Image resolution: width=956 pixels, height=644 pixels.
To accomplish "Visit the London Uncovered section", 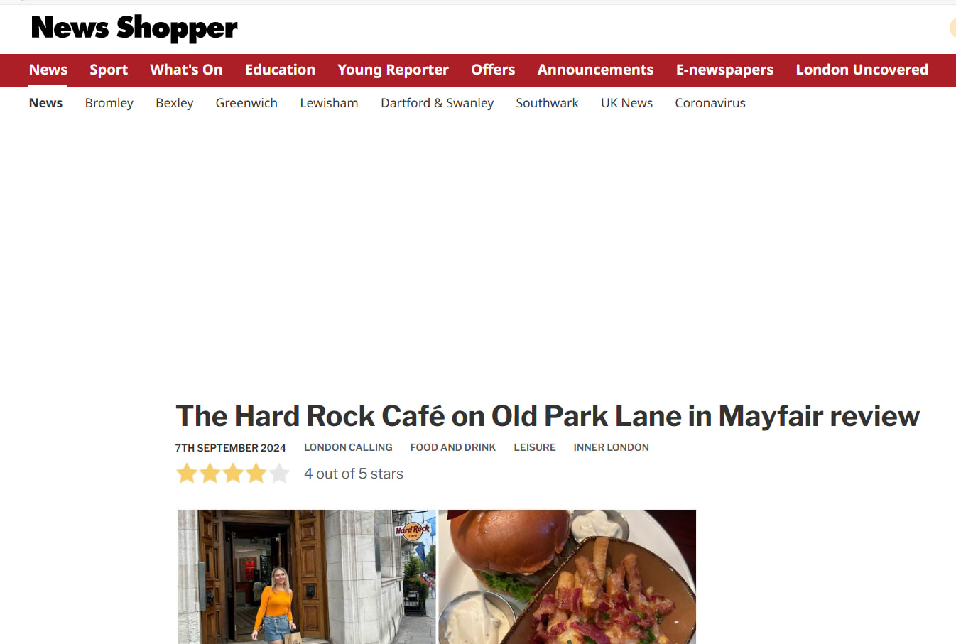I will click(x=862, y=70).
